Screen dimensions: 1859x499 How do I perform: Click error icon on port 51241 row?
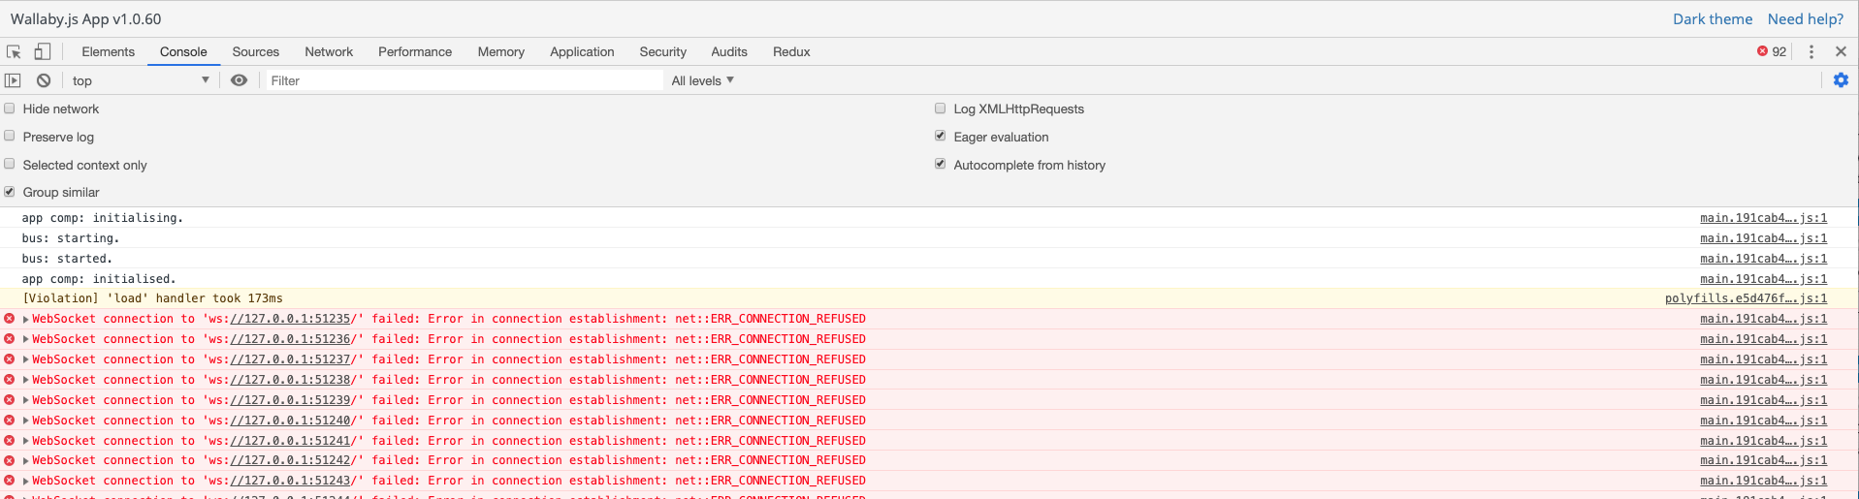[10, 441]
